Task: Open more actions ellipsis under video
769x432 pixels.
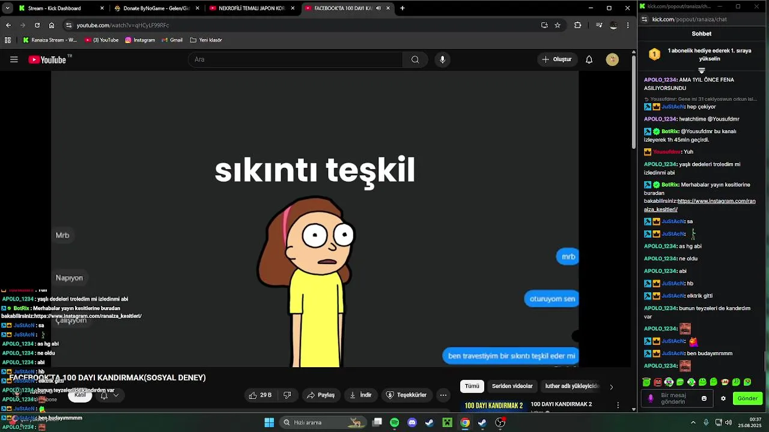Action: click(x=443, y=395)
